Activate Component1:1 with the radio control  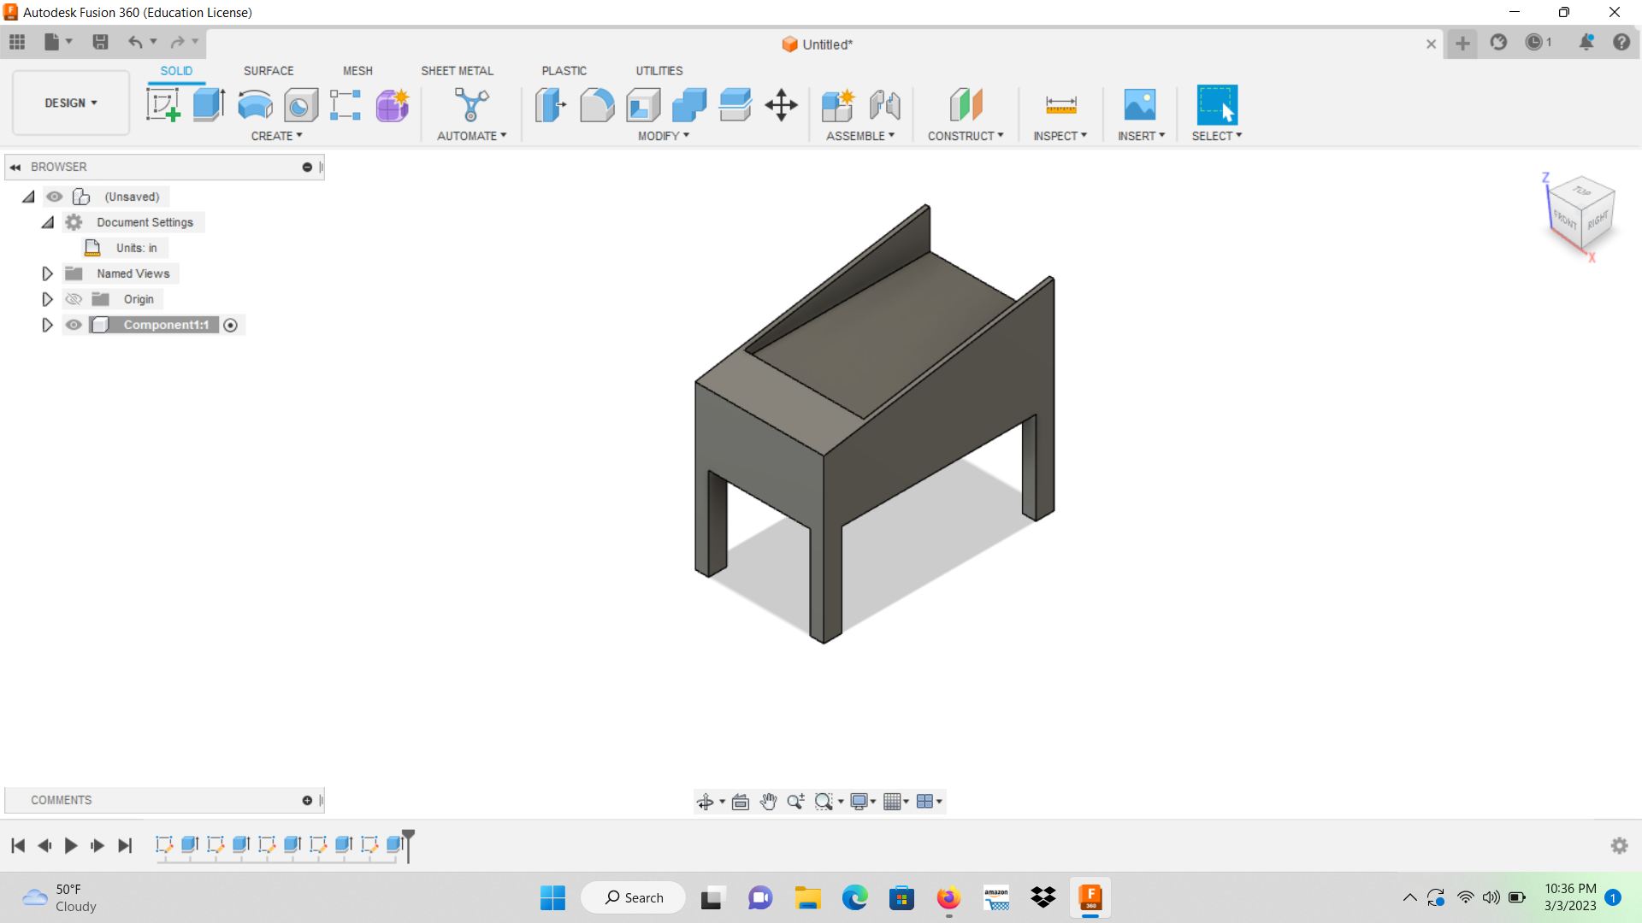[231, 325]
